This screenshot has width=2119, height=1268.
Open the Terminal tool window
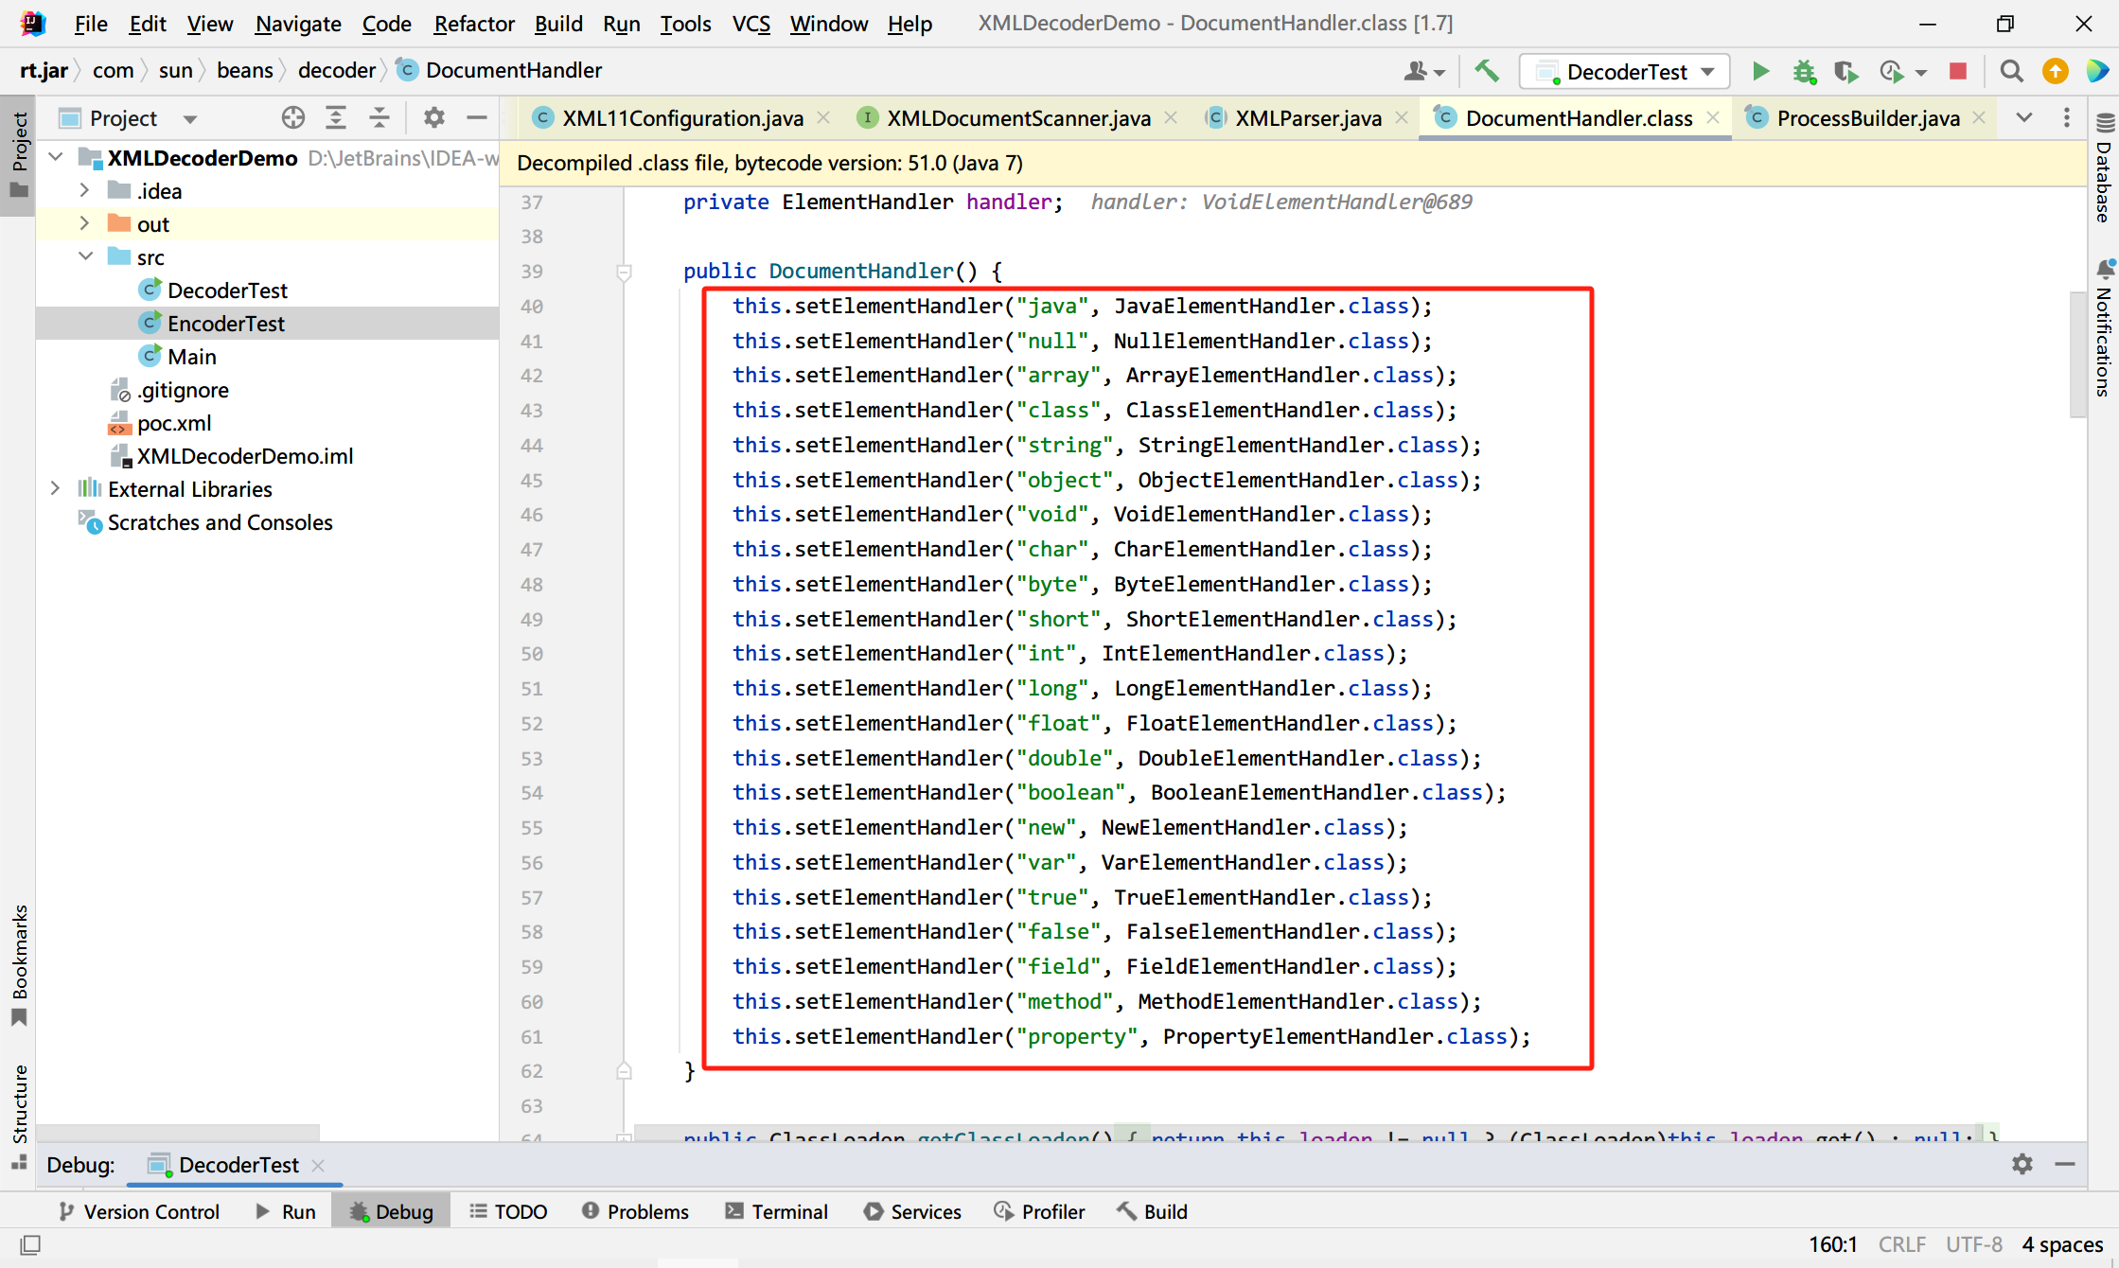coord(776,1211)
